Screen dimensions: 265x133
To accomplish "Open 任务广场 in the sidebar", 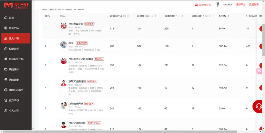I will tap(16, 28).
